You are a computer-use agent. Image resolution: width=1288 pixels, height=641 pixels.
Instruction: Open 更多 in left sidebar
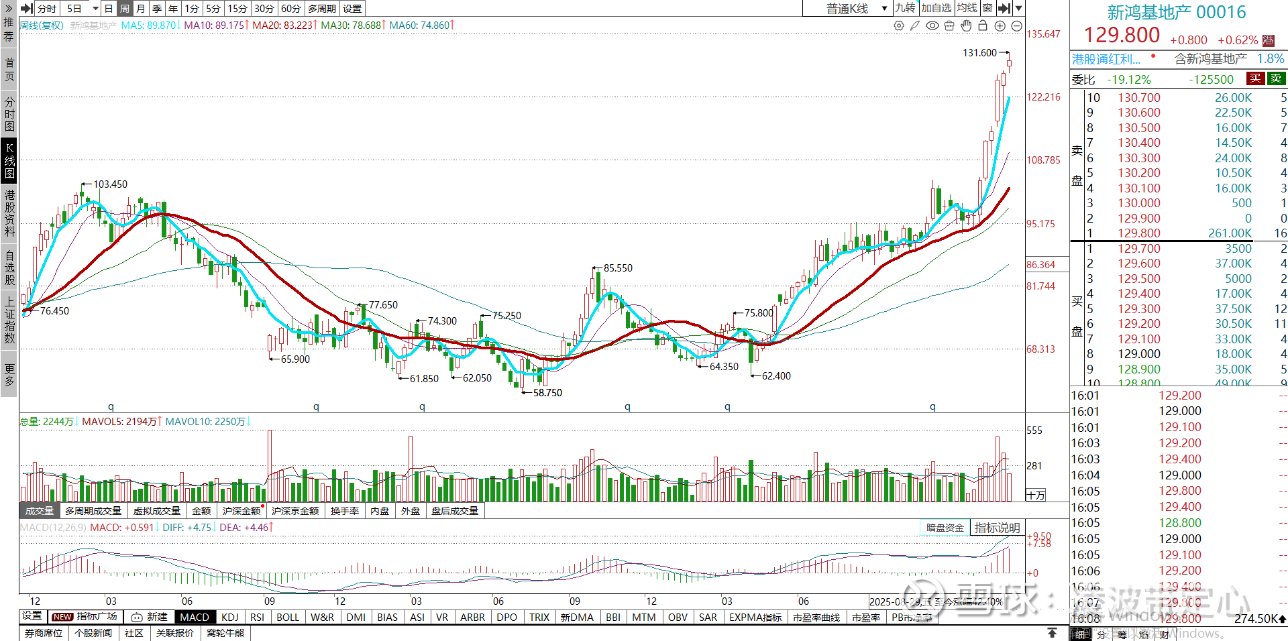point(9,375)
